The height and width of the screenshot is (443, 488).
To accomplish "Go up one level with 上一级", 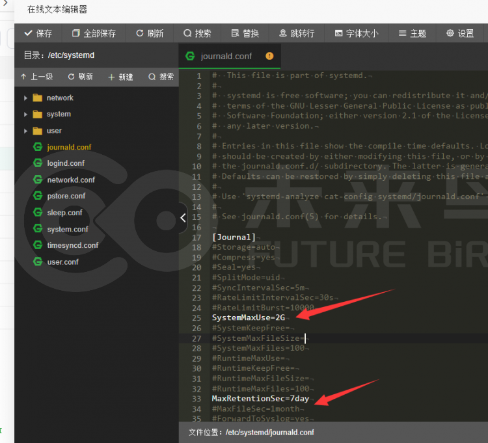I will coord(36,77).
